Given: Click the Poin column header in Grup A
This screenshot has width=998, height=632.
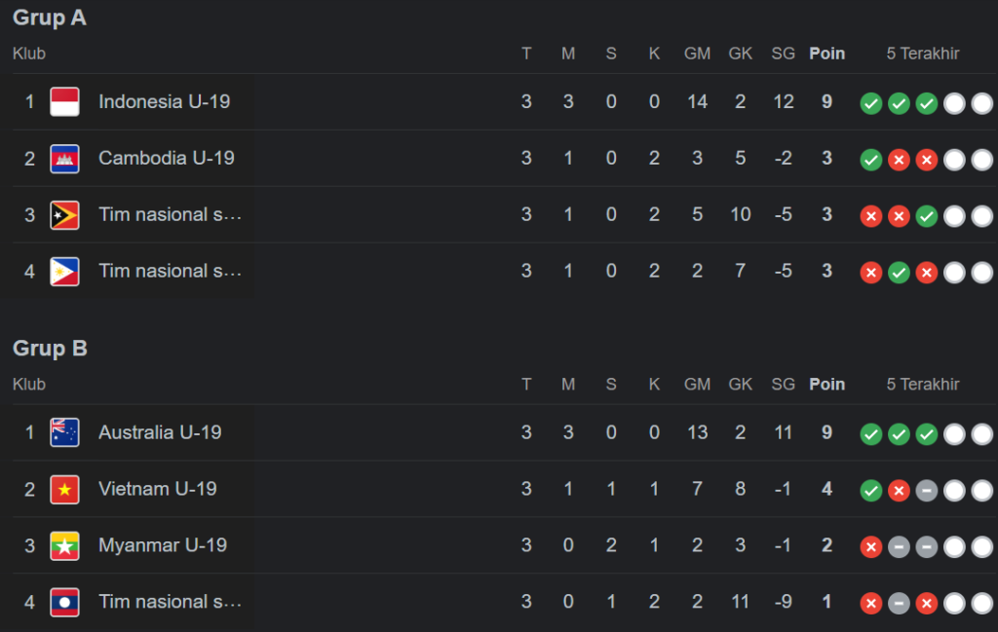Looking at the screenshot, I should pos(826,54).
